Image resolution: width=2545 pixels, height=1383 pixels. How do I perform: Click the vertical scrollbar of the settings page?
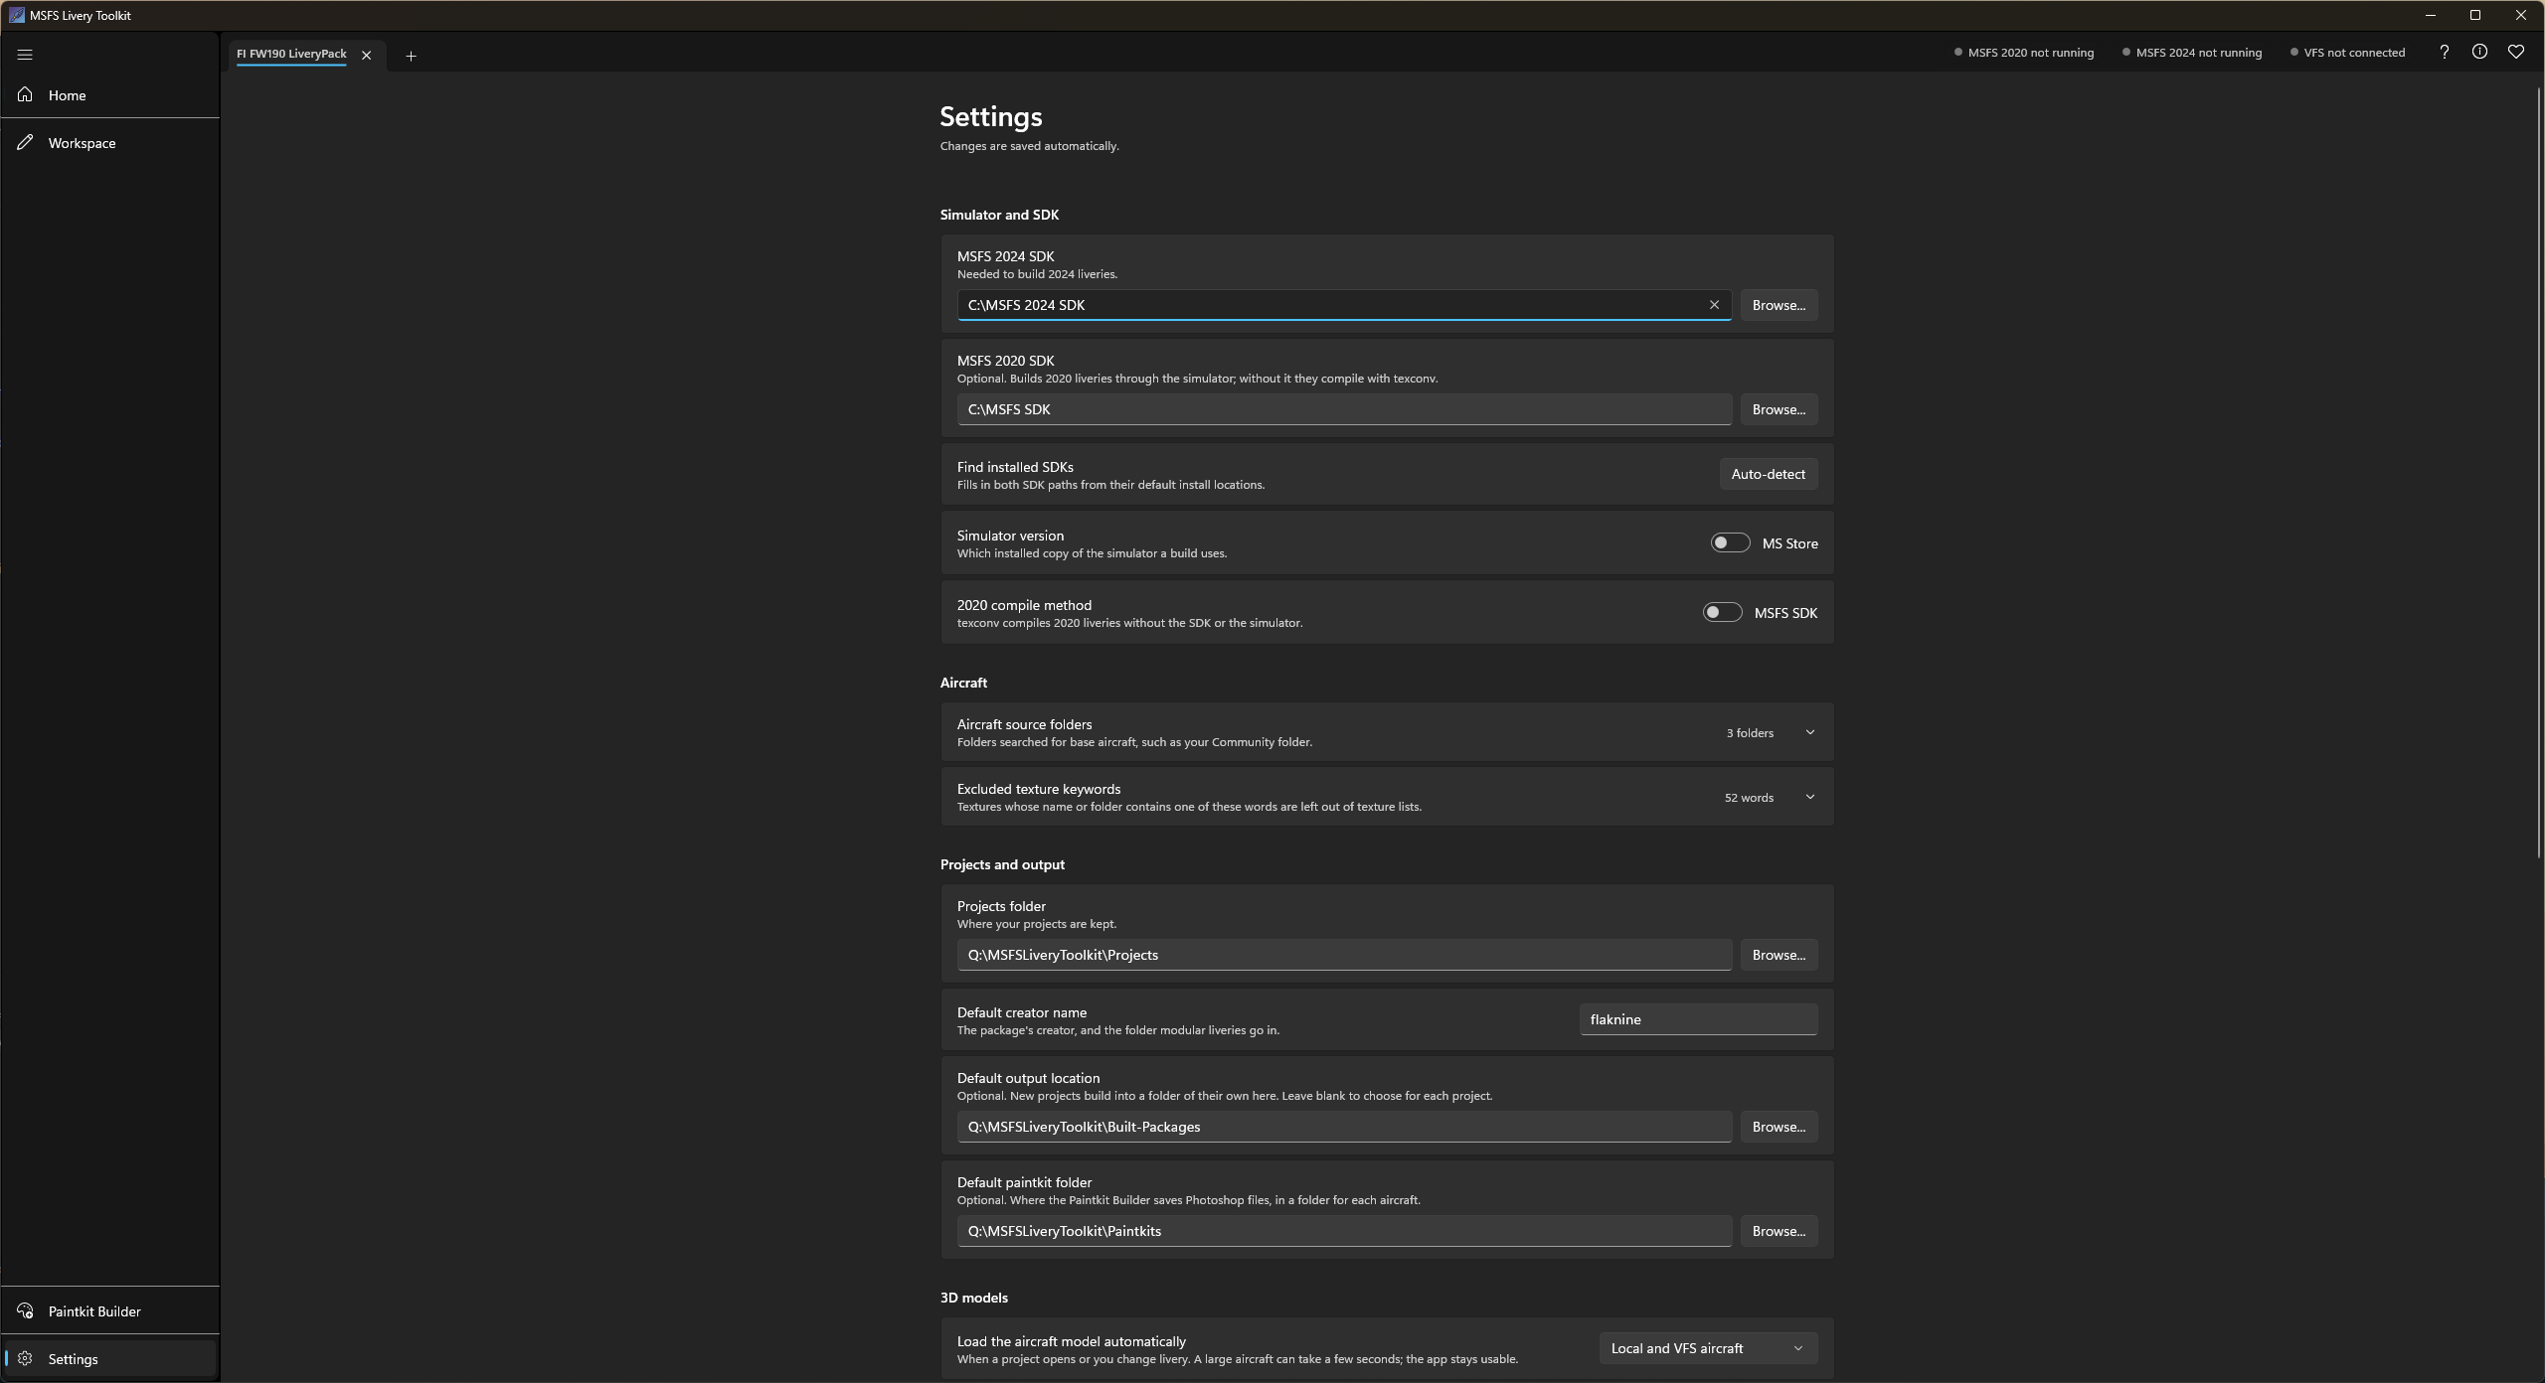(2539, 473)
